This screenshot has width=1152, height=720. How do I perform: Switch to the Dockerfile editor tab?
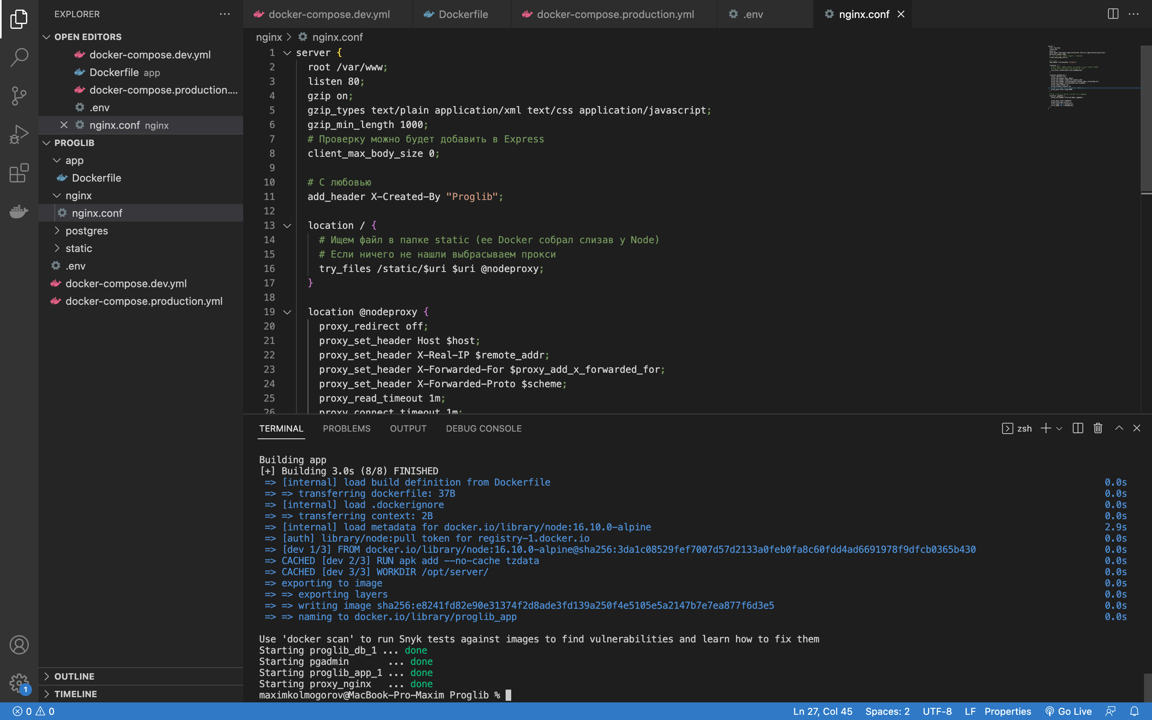[462, 14]
